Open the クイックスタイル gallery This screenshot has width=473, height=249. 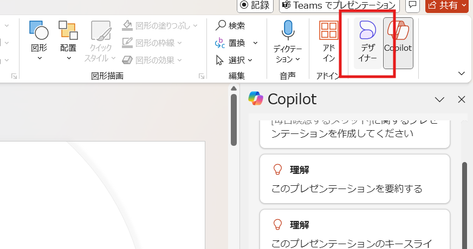pos(100,42)
